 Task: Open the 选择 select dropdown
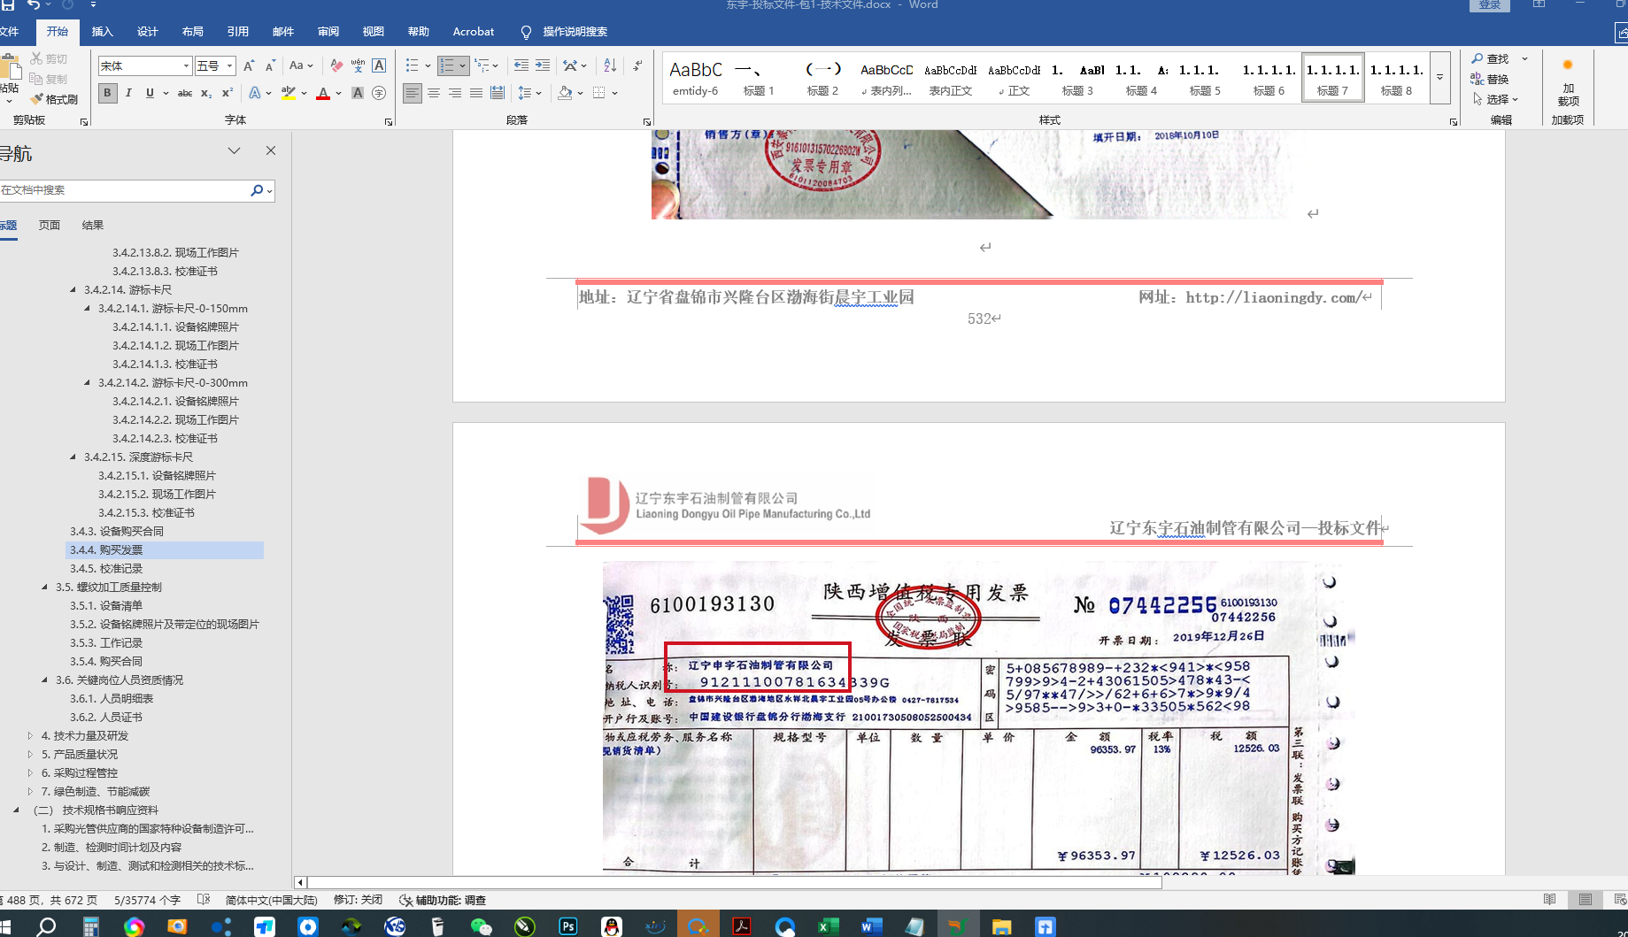pos(1495,99)
